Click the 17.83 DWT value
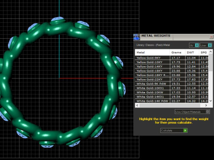Screen dimensions: 214x160 point(191,80)
